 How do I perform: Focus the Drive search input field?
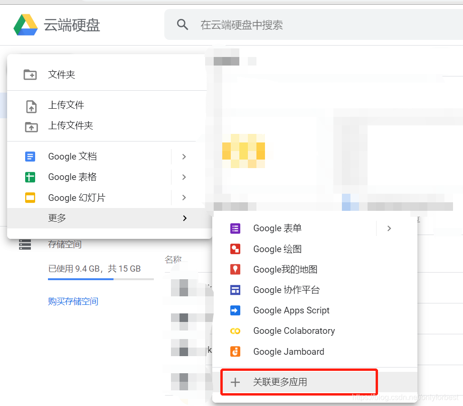coord(313,25)
